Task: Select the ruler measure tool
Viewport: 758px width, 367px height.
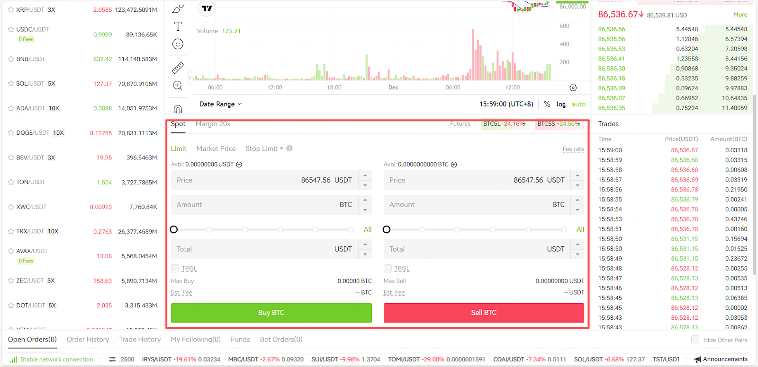Action: 178,68
